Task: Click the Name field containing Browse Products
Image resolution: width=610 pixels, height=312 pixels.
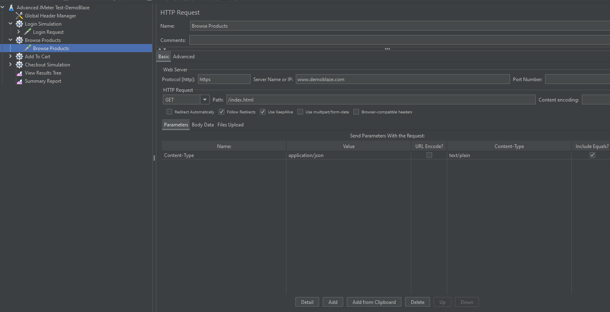Action: pyautogui.click(x=400, y=26)
